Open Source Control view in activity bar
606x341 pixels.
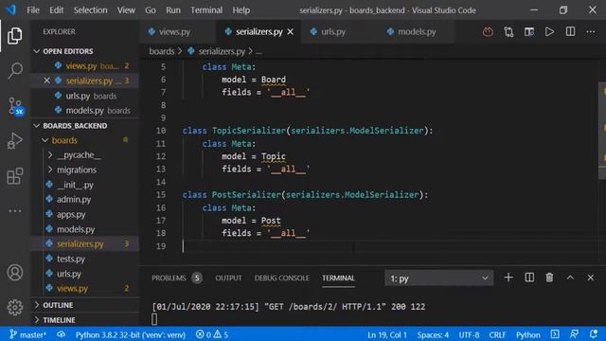click(15, 105)
